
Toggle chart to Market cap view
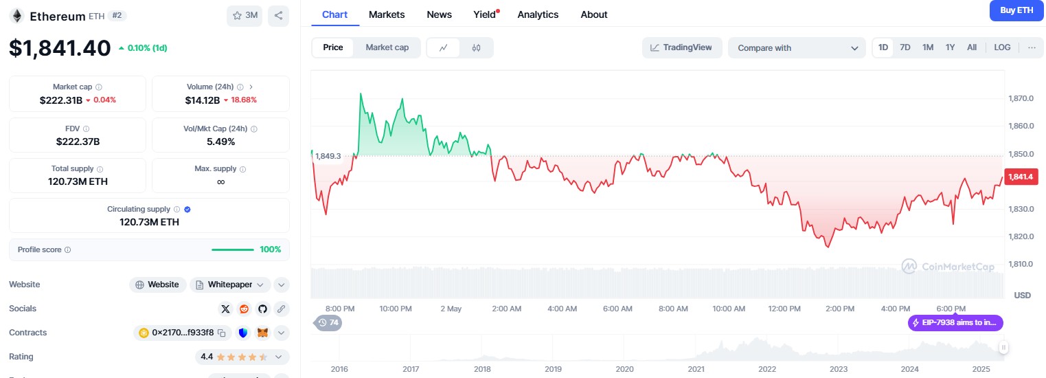tap(387, 47)
